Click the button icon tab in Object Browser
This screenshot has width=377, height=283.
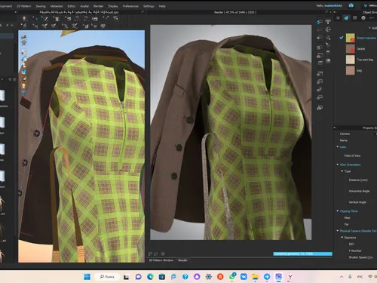click(363, 18)
